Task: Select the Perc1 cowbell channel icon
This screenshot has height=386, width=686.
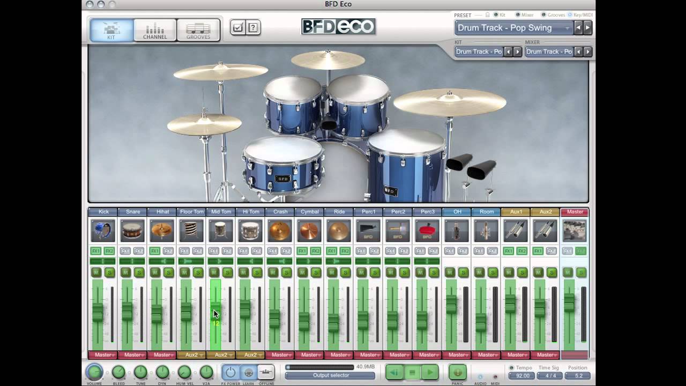Action: tap(368, 231)
